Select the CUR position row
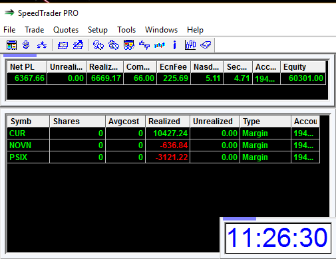 click(164, 133)
